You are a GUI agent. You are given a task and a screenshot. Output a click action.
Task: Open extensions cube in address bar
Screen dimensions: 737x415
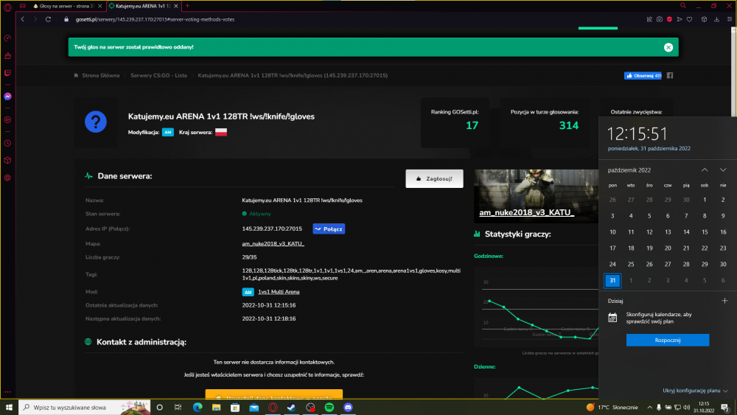pyautogui.click(x=704, y=19)
